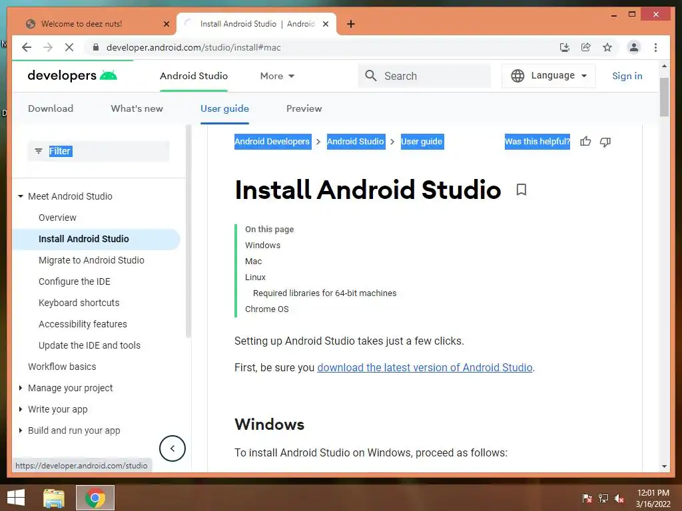Jump to Windows section in page contents
Screen dimensions: 682x511
[262, 245]
